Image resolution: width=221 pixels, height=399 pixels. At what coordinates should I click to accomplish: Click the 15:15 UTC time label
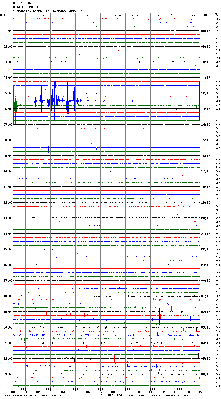[x=206, y=140]
